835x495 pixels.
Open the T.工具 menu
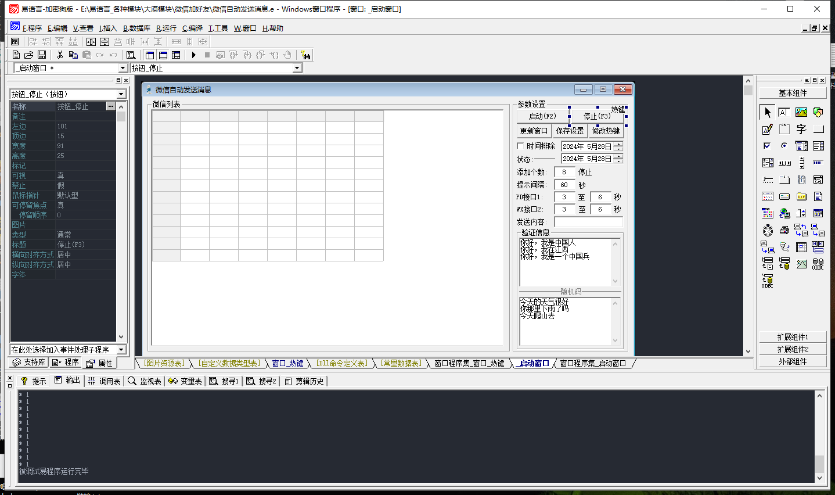pyautogui.click(x=218, y=28)
